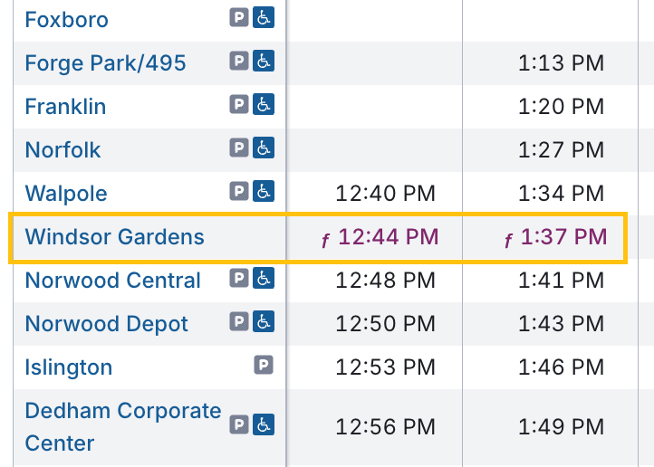
Task: Select the Norwood Central station link
Action: (113, 281)
